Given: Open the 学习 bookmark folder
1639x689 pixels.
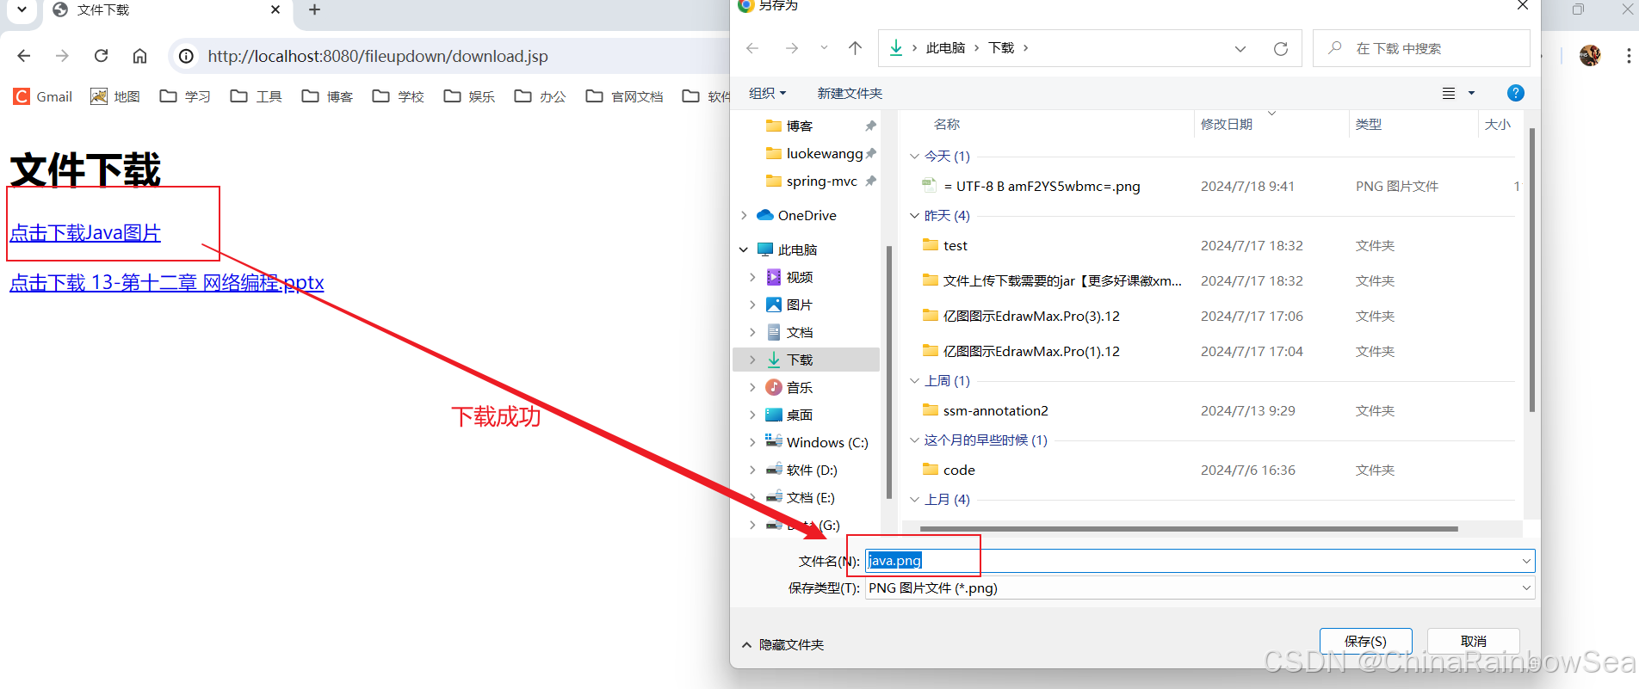Looking at the screenshot, I should click(x=185, y=96).
